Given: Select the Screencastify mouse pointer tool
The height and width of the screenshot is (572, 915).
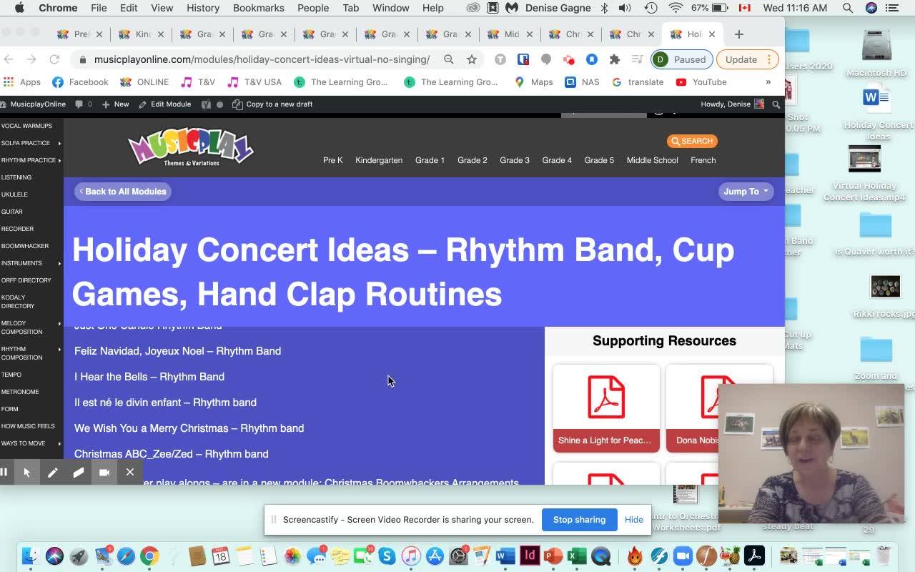Looking at the screenshot, I should (x=27, y=472).
